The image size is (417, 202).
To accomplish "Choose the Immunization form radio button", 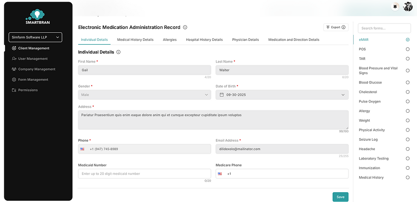I will click(408, 168).
